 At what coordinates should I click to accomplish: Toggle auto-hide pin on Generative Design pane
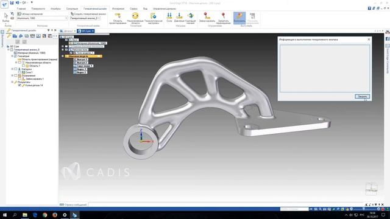tap(52, 30)
